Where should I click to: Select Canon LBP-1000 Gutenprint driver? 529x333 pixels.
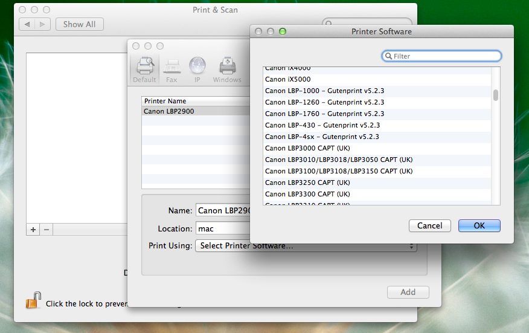[377, 91]
